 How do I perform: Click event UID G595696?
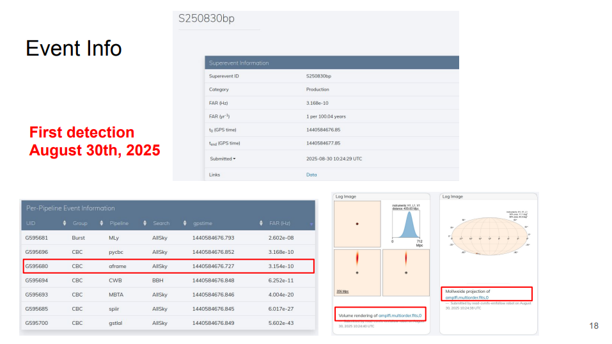pyautogui.click(x=37, y=252)
